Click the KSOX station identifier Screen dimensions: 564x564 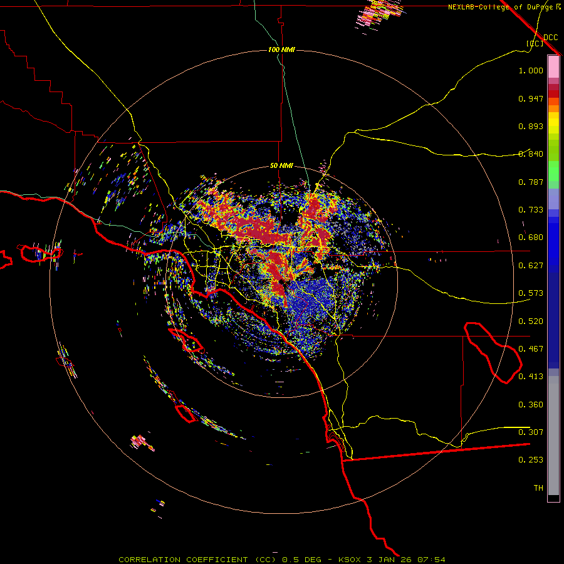pos(350,560)
